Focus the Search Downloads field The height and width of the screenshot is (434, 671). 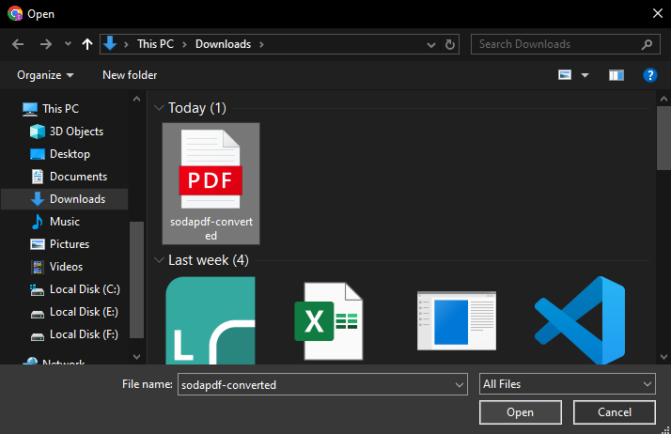tap(568, 44)
